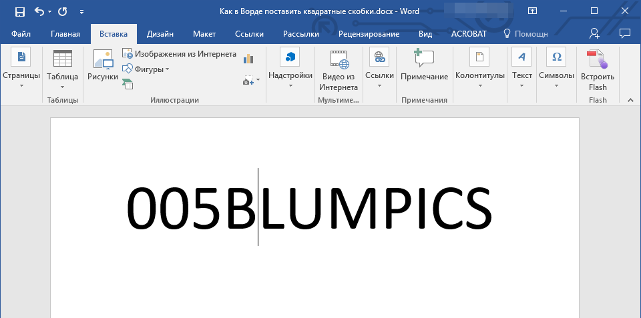Undo the last action
This screenshot has width=641, height=318.
tap(39, 11)
